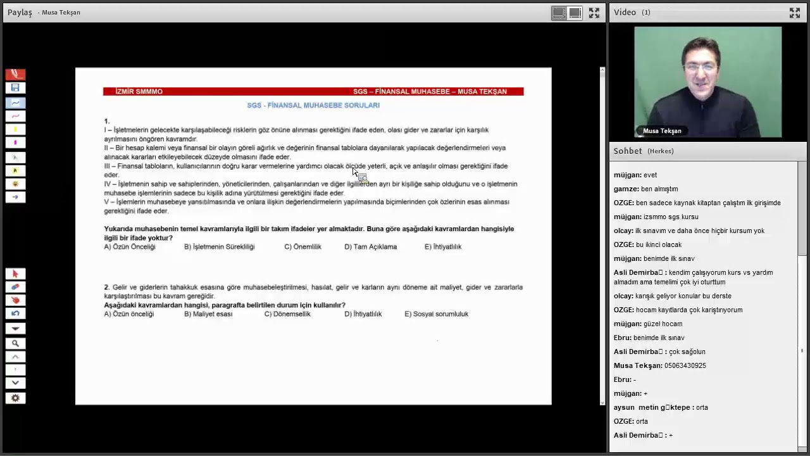Image resolution: width=810 pixels, height=456 pixels.
Task: Click phone number 05063430925 in chat
Action: (685, 366)
